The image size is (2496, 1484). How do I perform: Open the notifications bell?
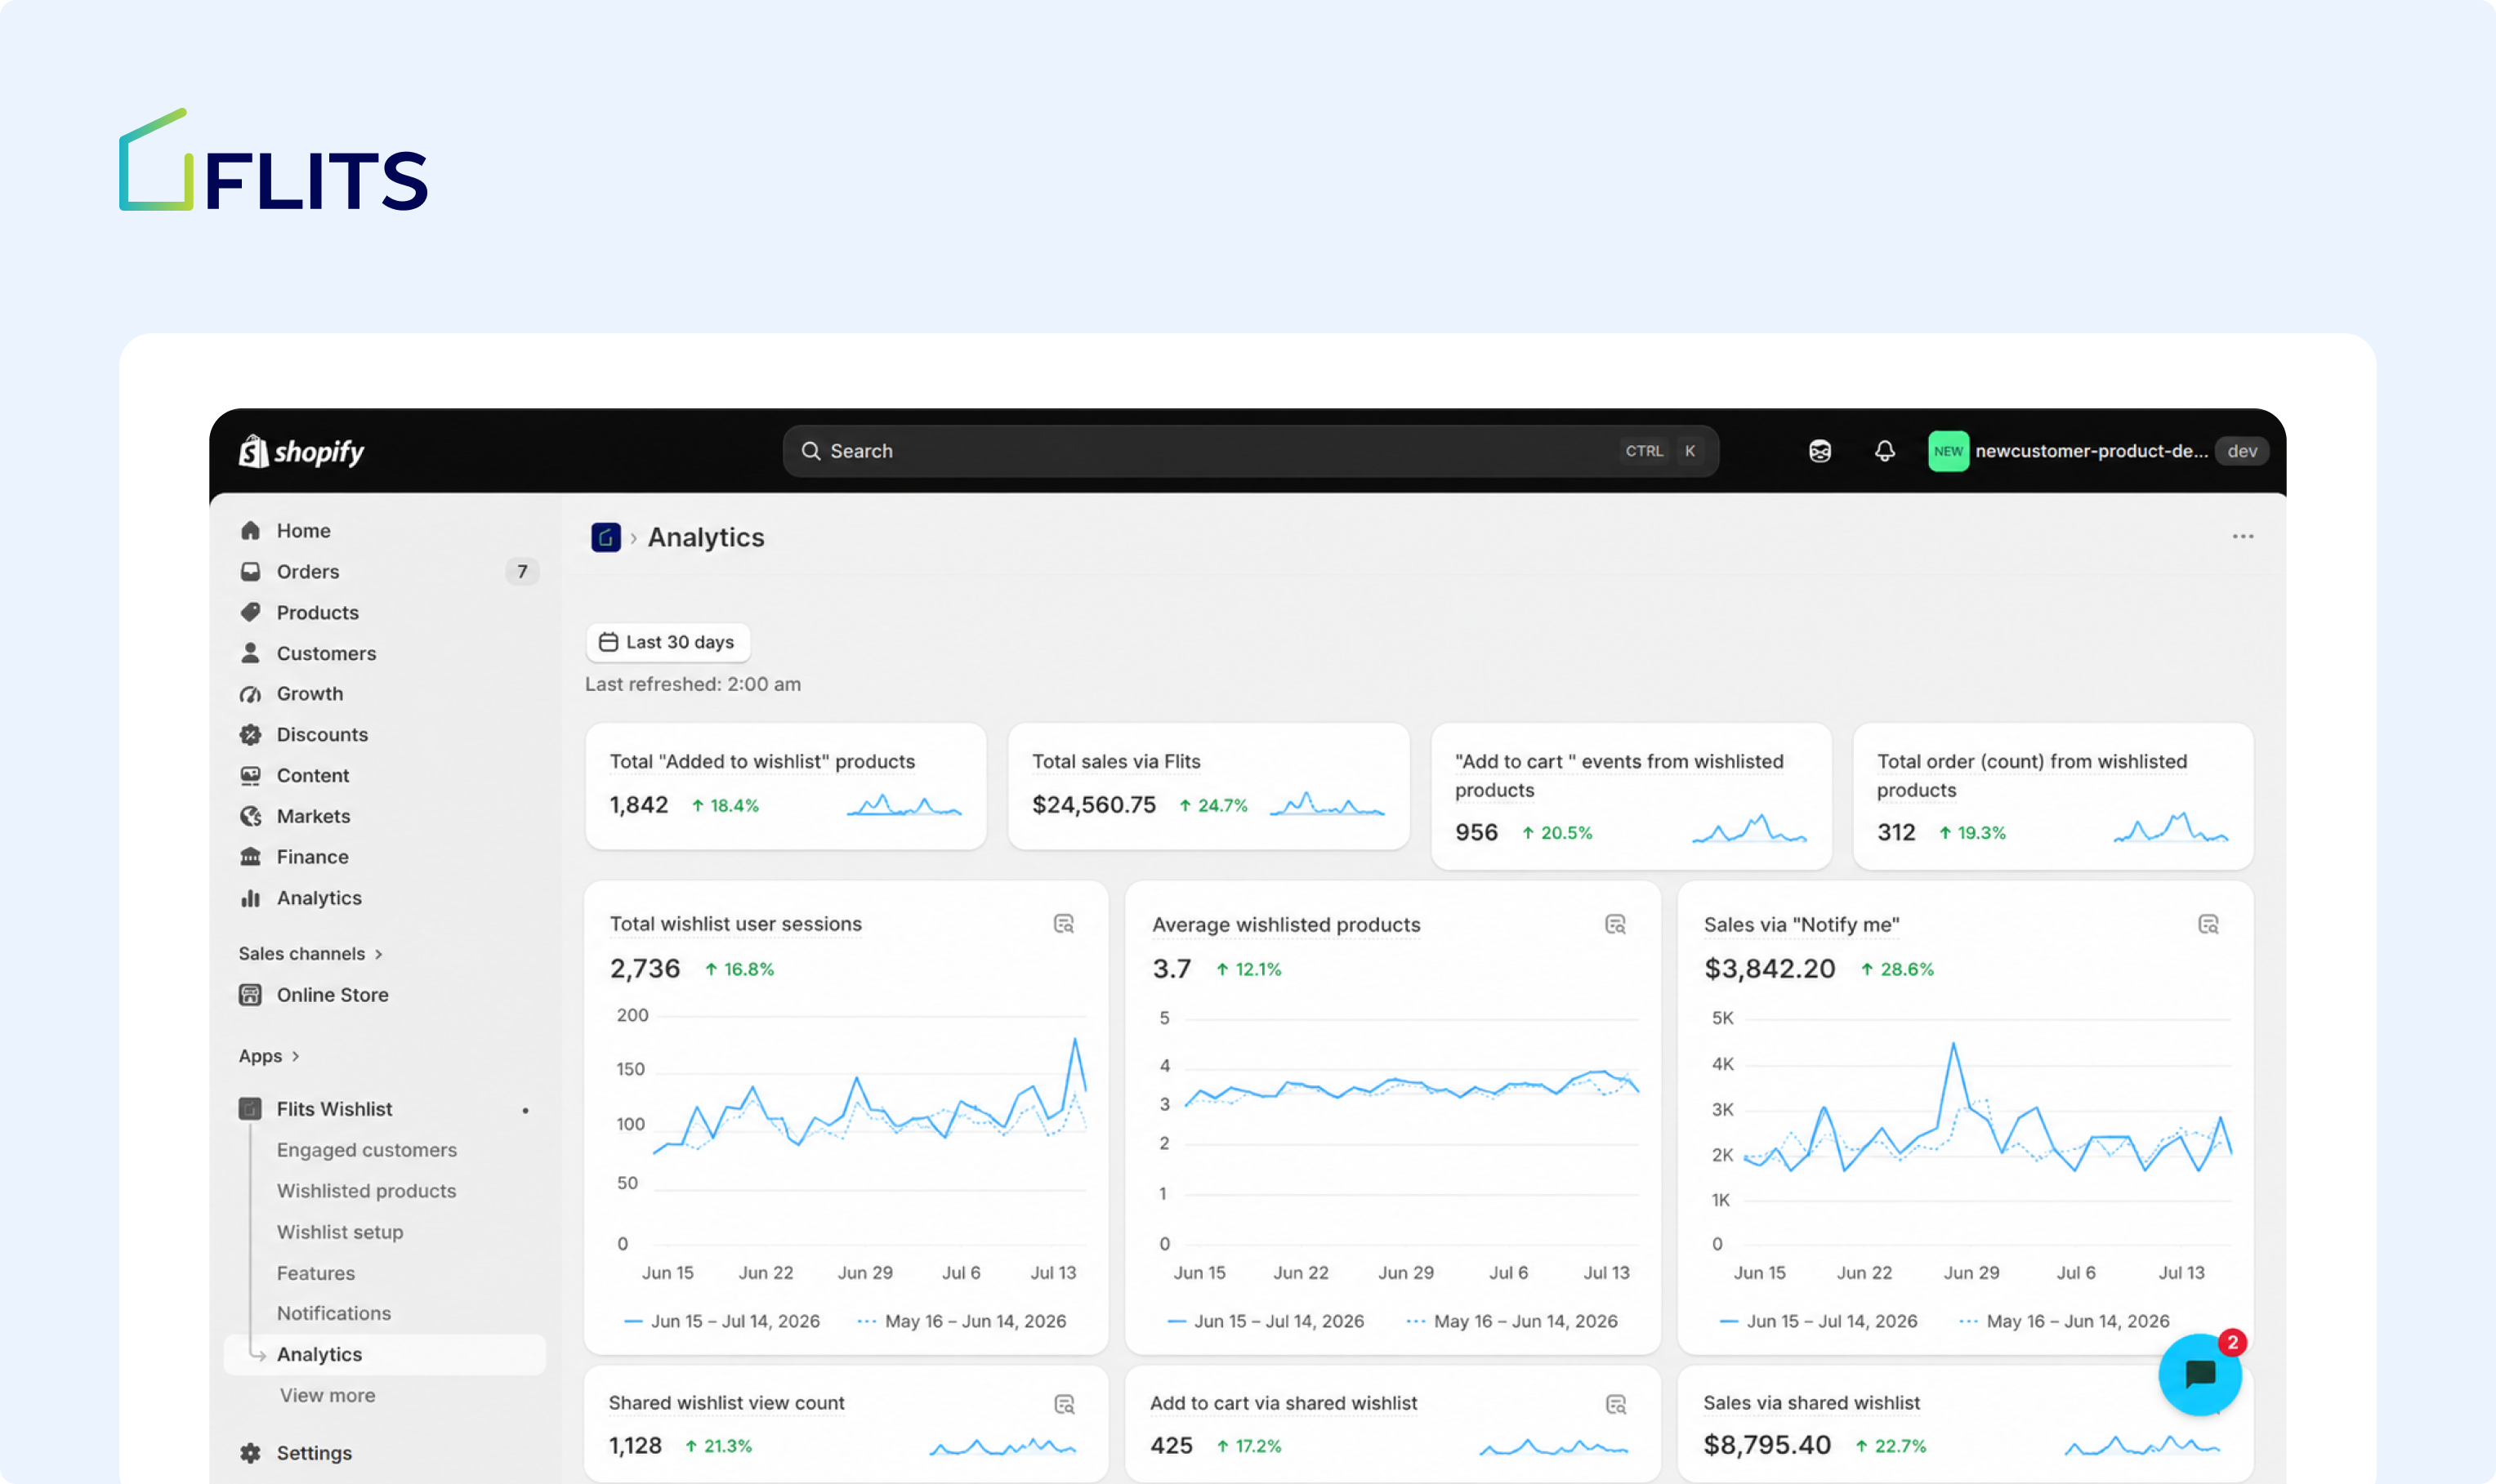click(1884, 451)
